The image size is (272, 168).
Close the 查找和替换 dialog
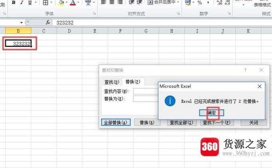tap(261, 70)
